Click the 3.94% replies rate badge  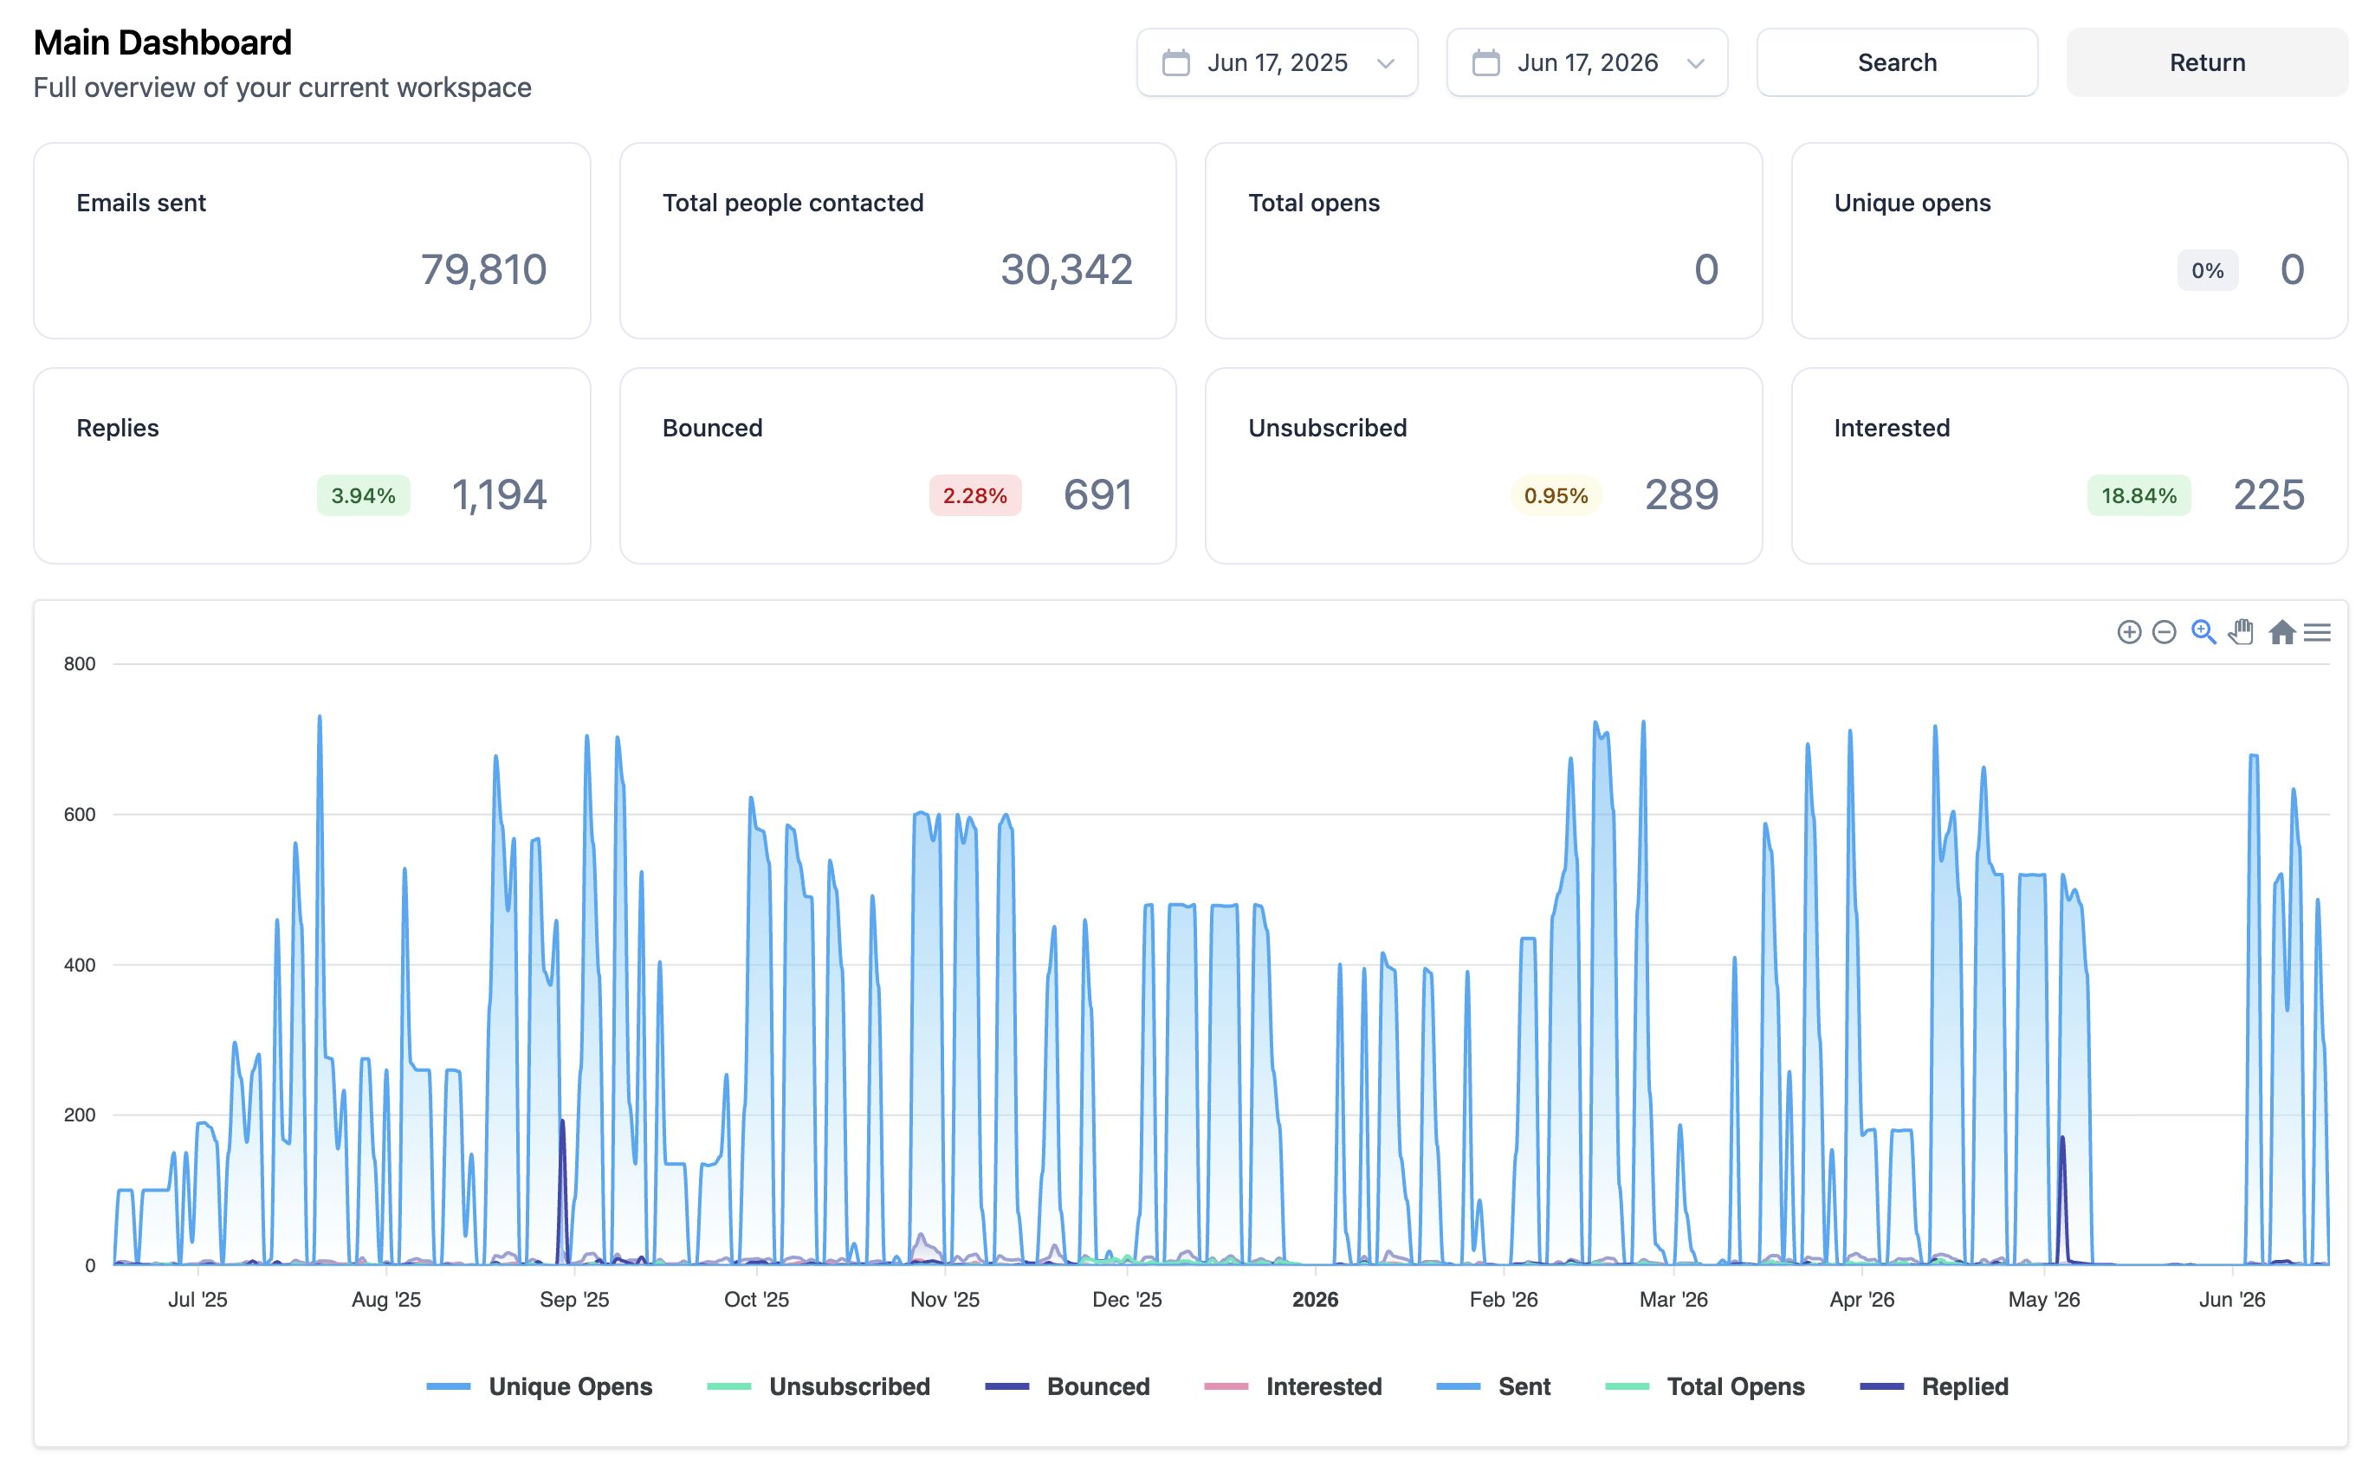(x=363, y=496)
